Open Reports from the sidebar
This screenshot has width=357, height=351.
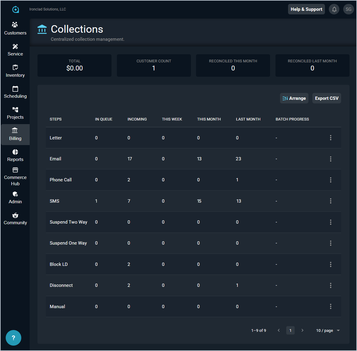pos(15,155)
